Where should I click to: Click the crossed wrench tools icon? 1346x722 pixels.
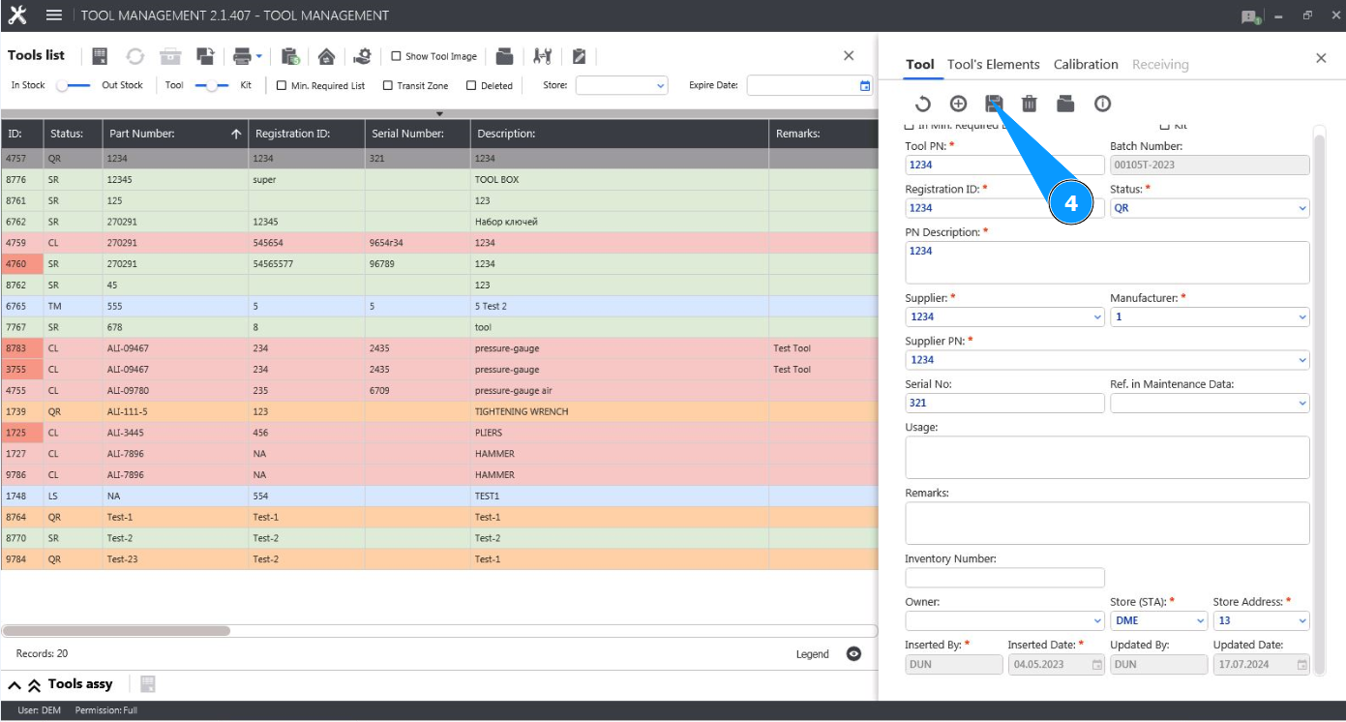click(x=542, y=56)
